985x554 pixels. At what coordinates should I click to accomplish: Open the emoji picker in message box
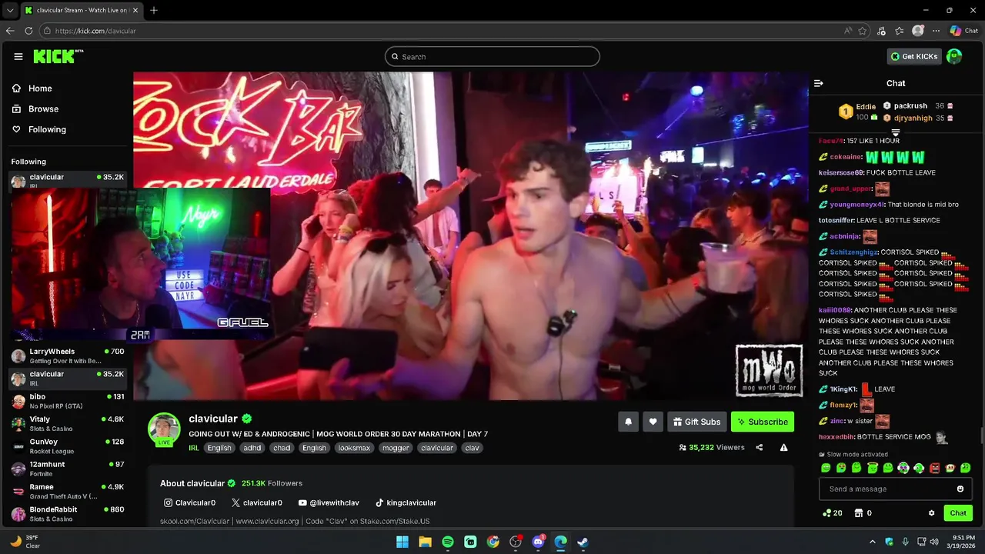click(960, 489)
